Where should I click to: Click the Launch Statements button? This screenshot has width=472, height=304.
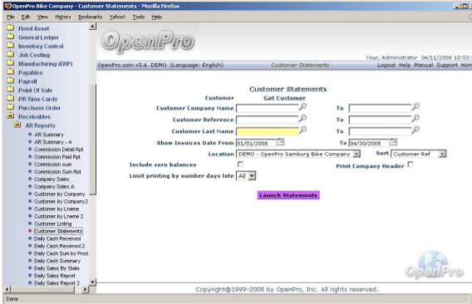pyautogui.click(x=288, y=195)
